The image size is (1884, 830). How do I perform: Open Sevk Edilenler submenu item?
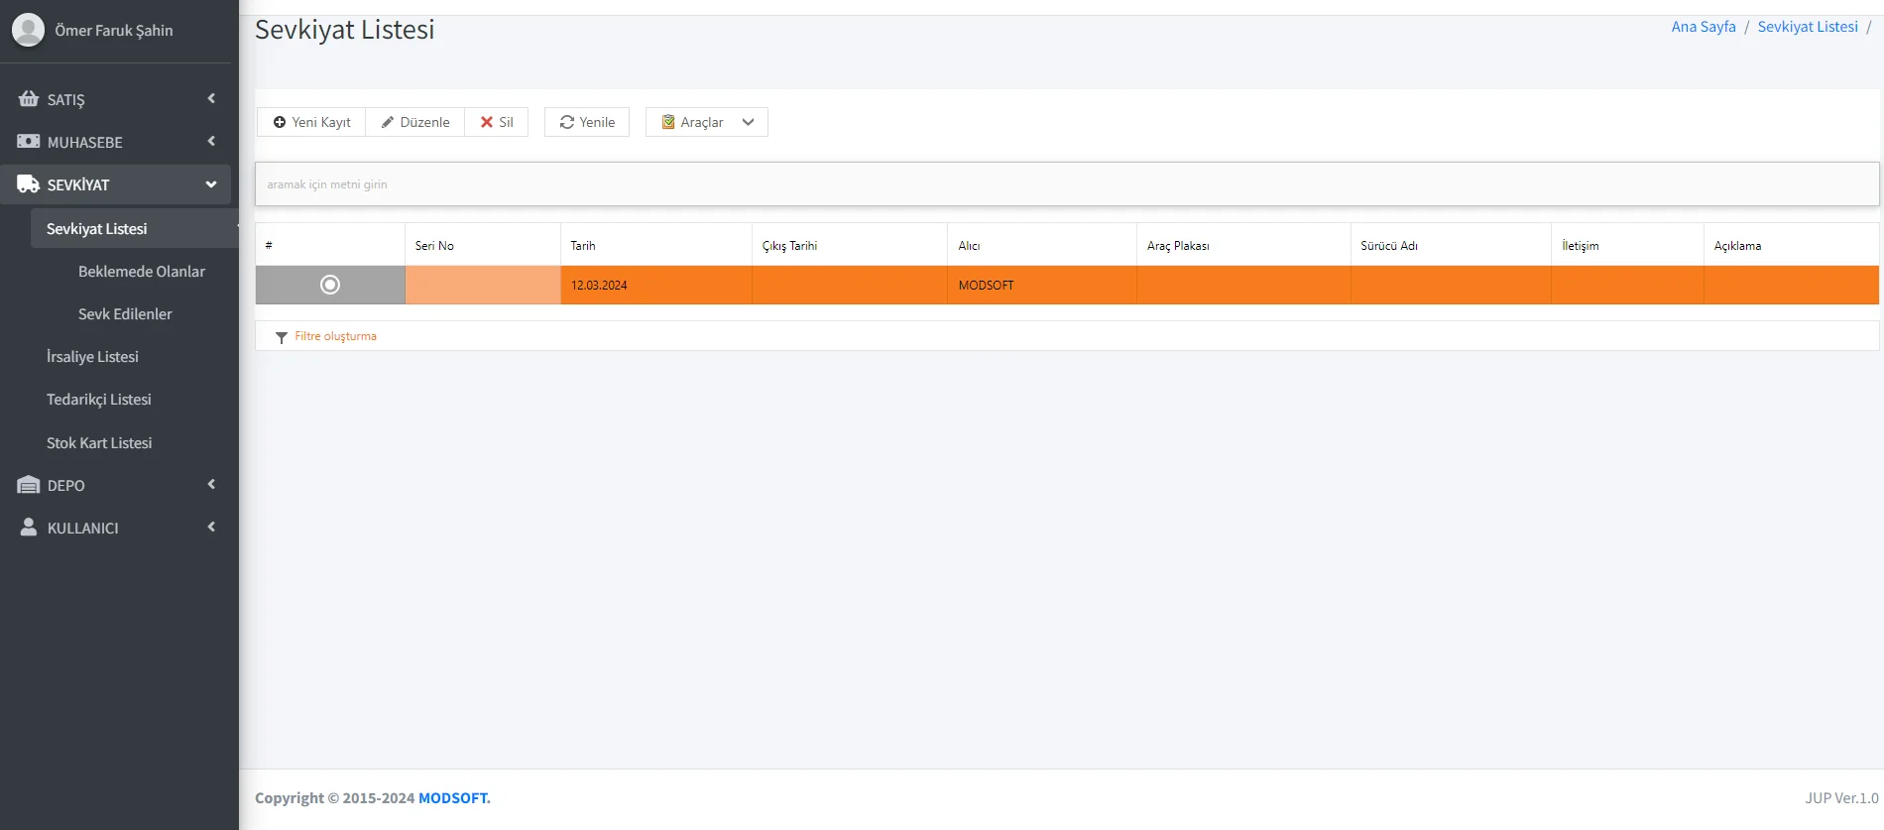coord(125,313)
